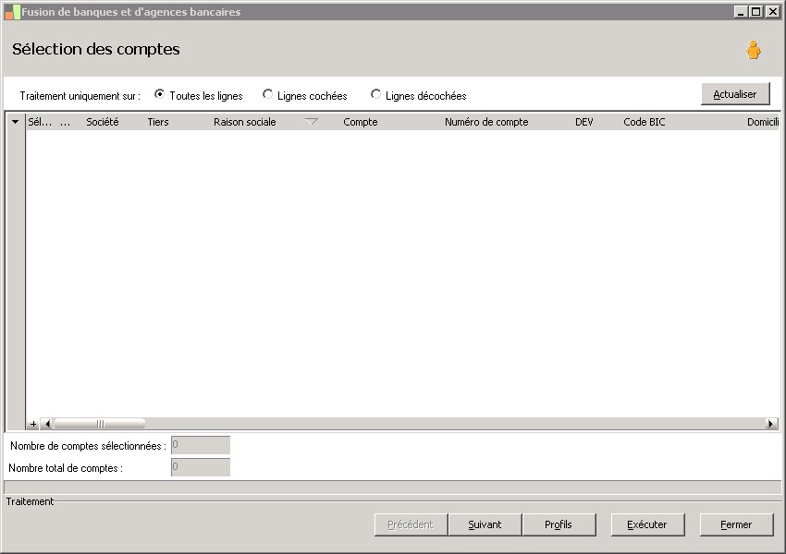Open the grid menu arrow at top-left corner
Image resolution: width=786 pixels, height=554 pixels.
[16, 122]
